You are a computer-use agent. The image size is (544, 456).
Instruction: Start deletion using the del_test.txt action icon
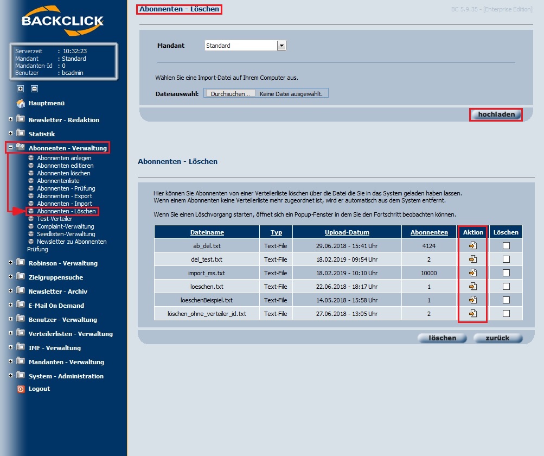click(473, 259)
